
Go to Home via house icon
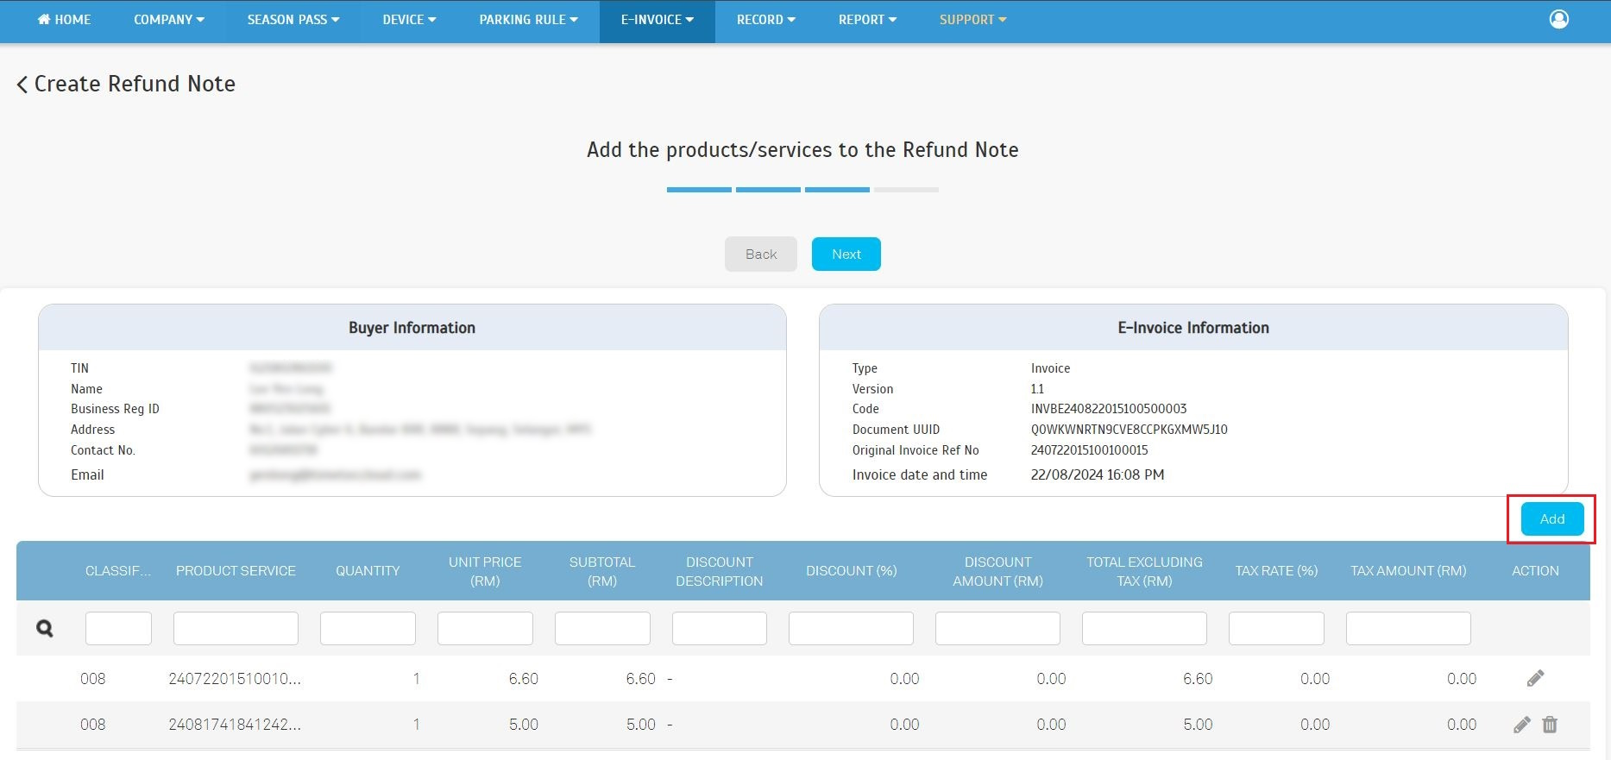44,19
